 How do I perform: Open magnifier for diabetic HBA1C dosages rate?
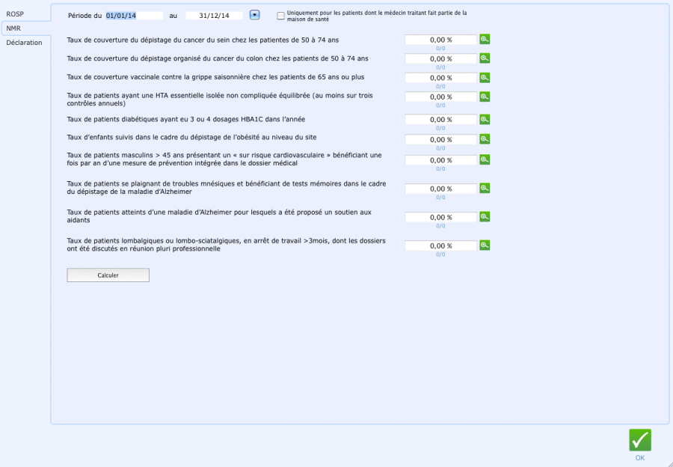coord(485,120)
